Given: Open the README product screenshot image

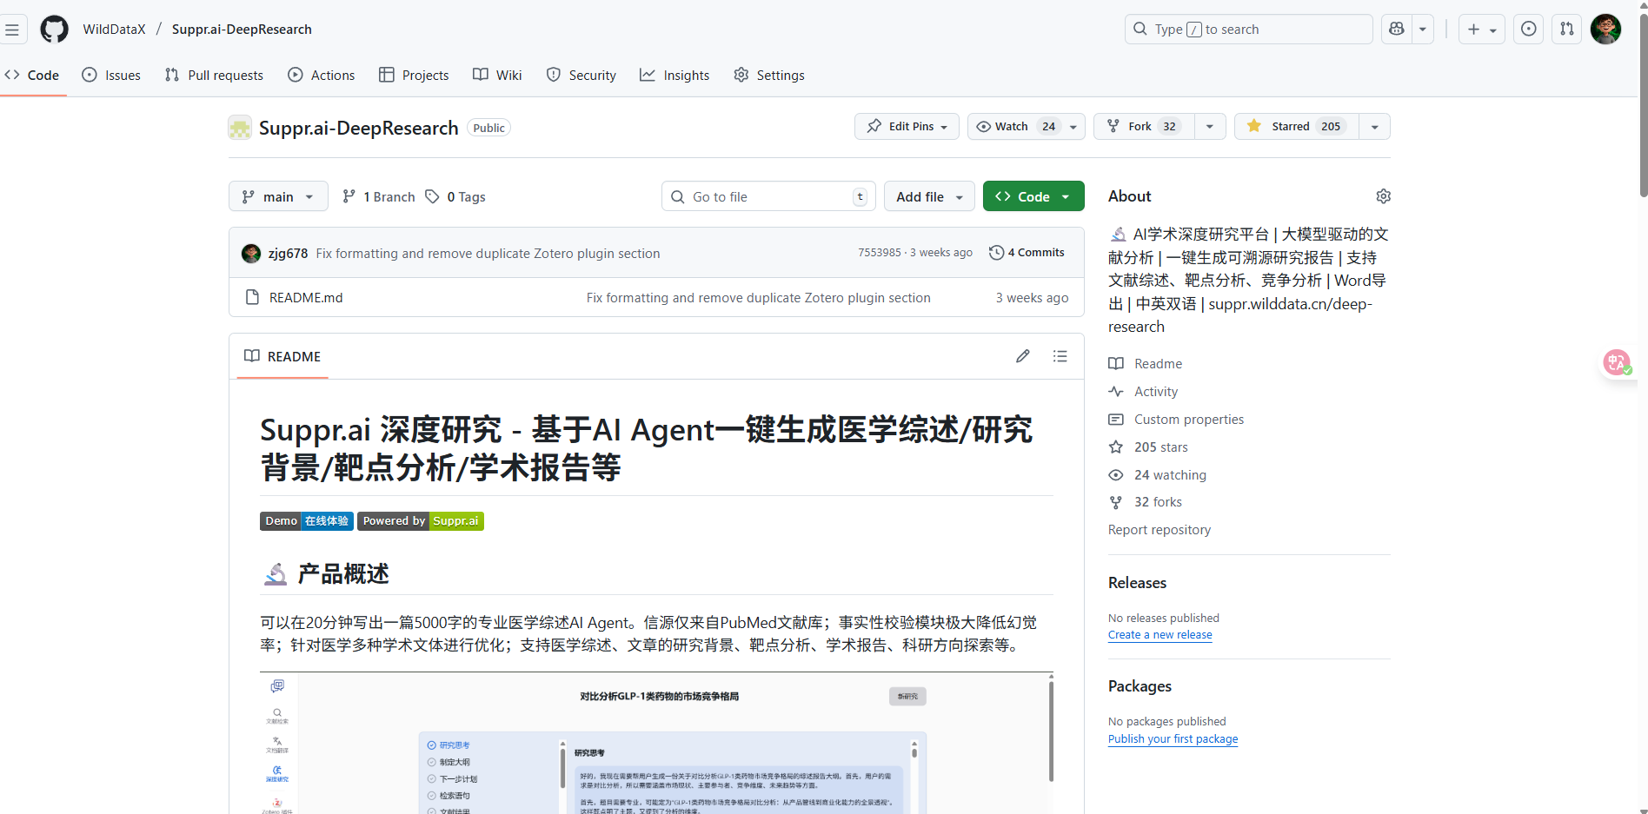Looking at the screenshot, I should point(656,743).
